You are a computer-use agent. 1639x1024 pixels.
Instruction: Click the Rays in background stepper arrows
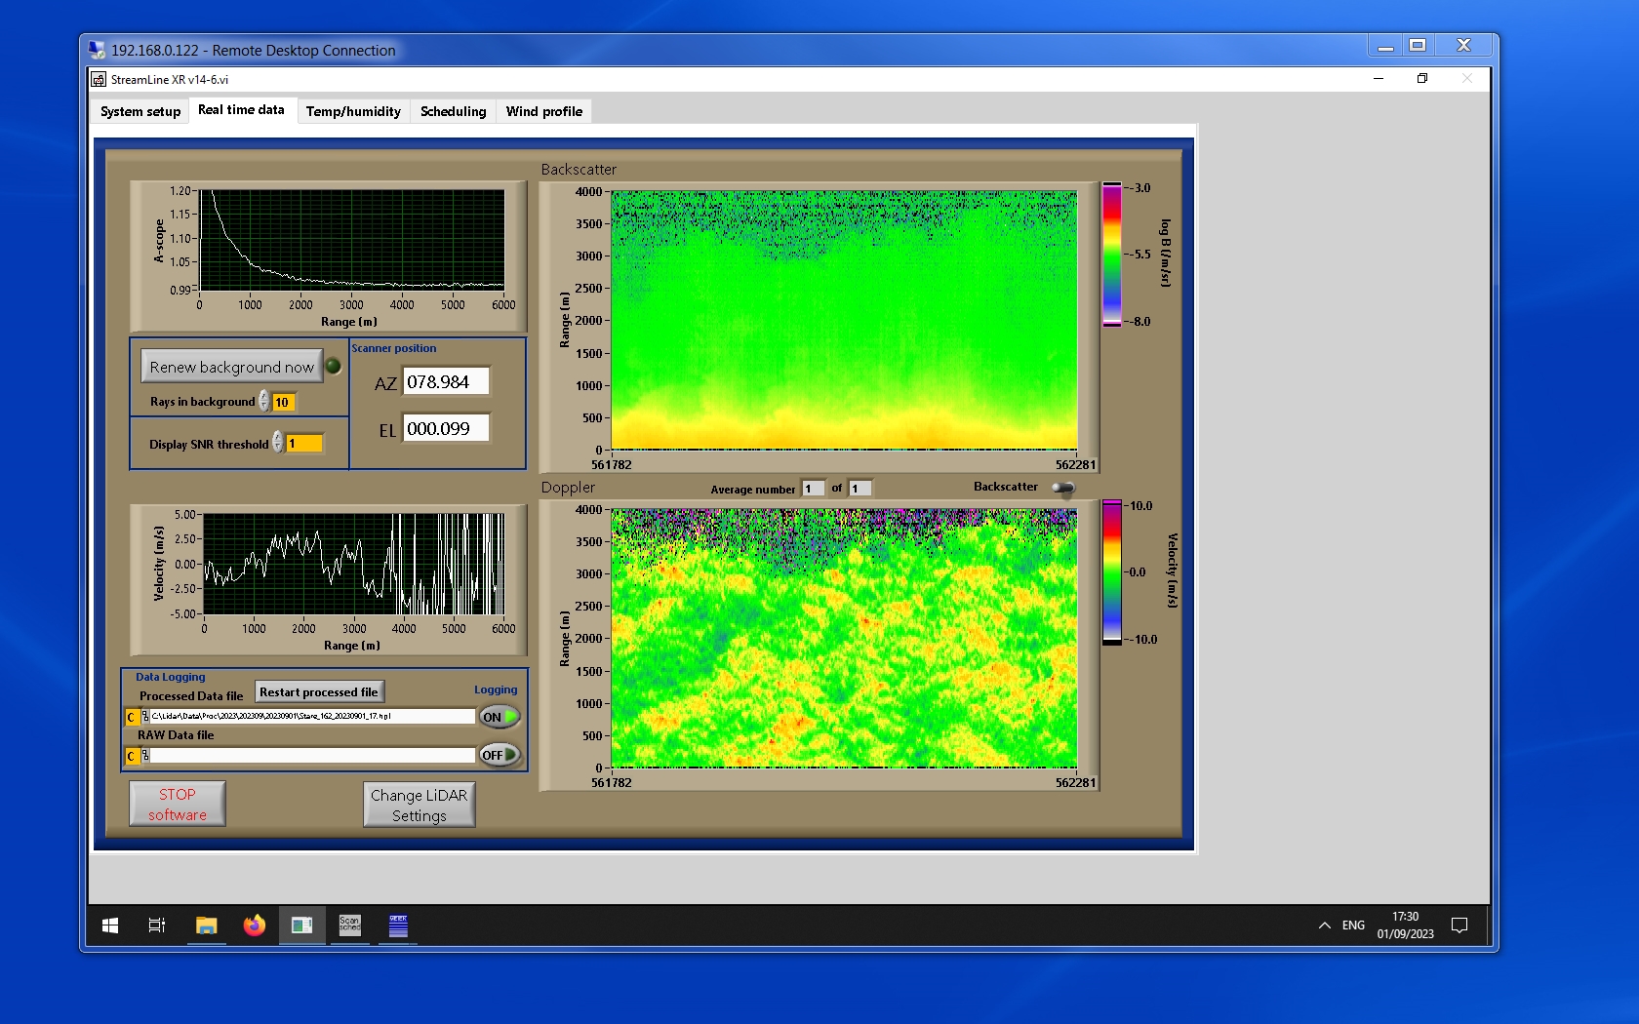point(263,402)
